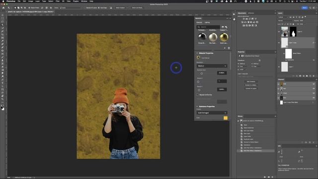The width and height of the screenshot is (318, 179).
Task: Open layer Opacity dropdown arrow
Action: click(304, 21)
